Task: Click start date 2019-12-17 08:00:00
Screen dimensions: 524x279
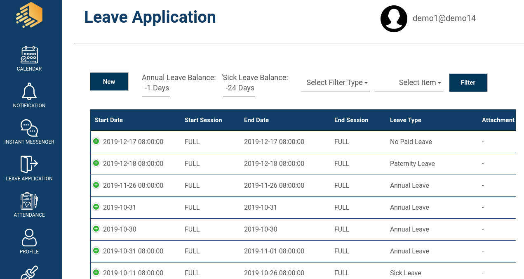Action: pos(133,142)
